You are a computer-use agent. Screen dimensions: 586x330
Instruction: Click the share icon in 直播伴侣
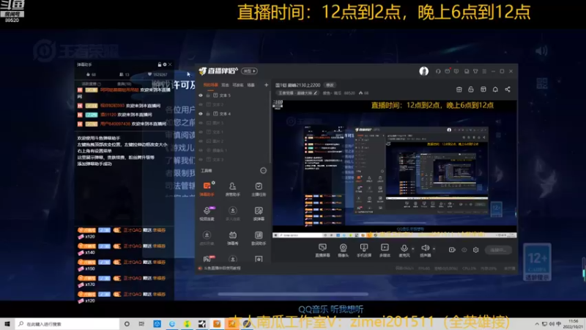[507, 89]
